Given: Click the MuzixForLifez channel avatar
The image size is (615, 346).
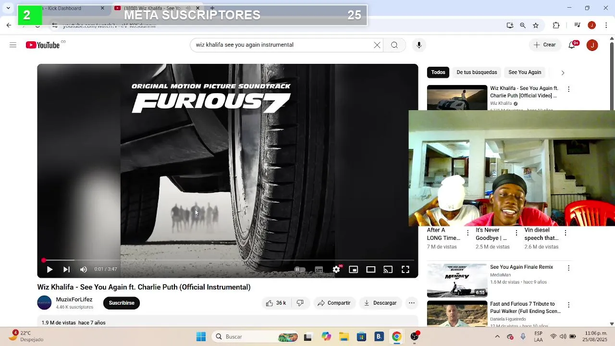Looking at the screenshot, I should point(44,303).
